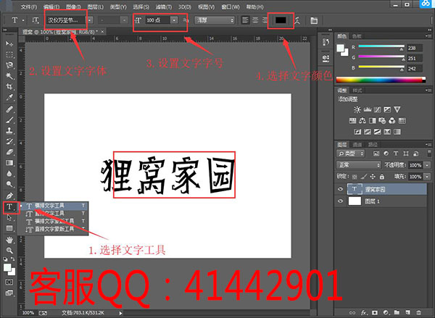Open layer fill dropdown arrow
This screenshot has height=318, width=435.
pyautogui.click(x=427, y=177)
